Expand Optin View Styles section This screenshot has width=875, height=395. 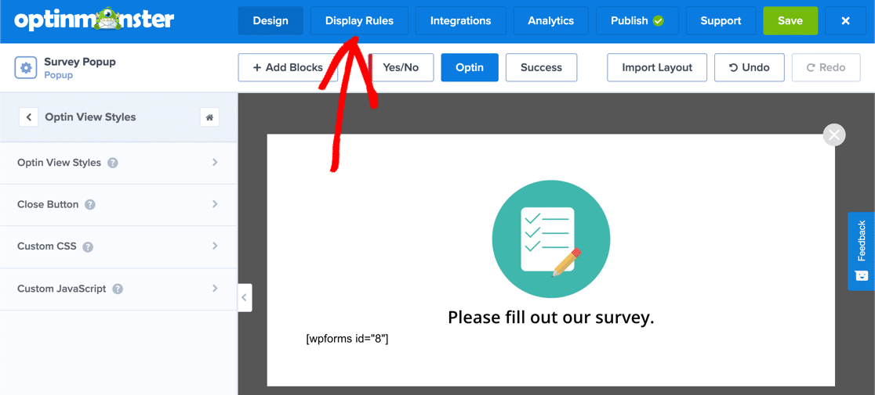coord(118,163)
